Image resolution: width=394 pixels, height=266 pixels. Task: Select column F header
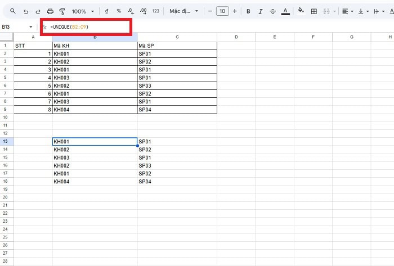point(313,37)
